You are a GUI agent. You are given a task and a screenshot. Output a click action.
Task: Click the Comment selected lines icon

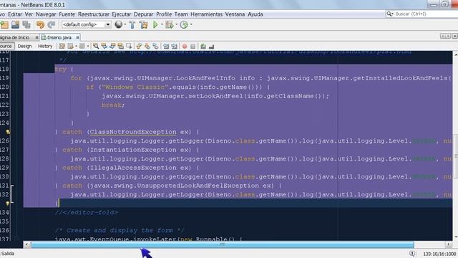click(203, 46)
